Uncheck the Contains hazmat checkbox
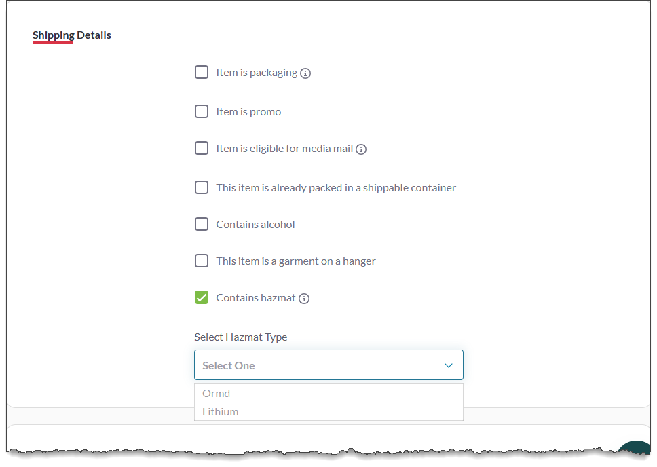The image size is (657, 467). coord(202,297)
